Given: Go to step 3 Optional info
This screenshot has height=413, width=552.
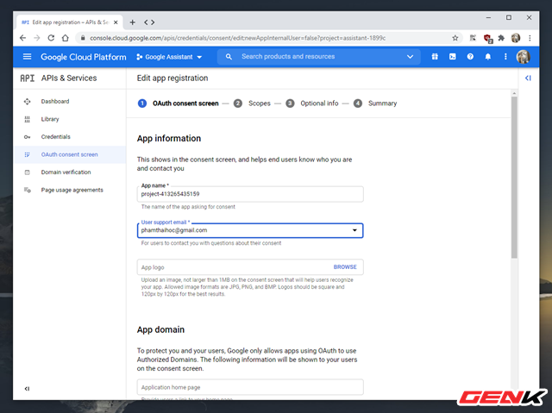Looking at the screenshot, I should click(312, 103).
